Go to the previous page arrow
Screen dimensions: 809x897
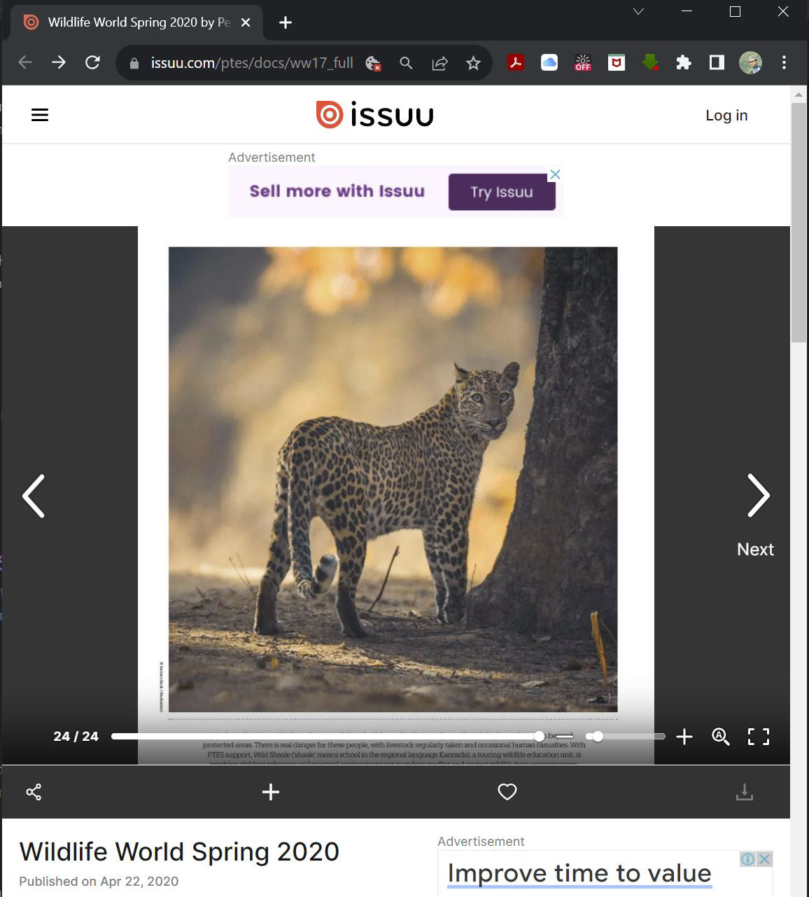click(x=34, y=496)
